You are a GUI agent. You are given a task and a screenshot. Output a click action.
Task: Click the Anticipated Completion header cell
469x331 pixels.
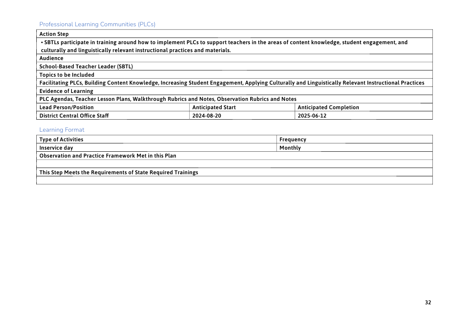(x=364, y=107)
